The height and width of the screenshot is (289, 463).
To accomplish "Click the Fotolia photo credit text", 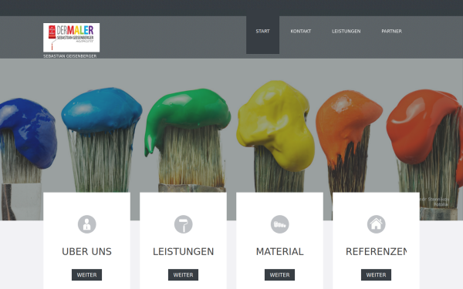I will point(441,204).
